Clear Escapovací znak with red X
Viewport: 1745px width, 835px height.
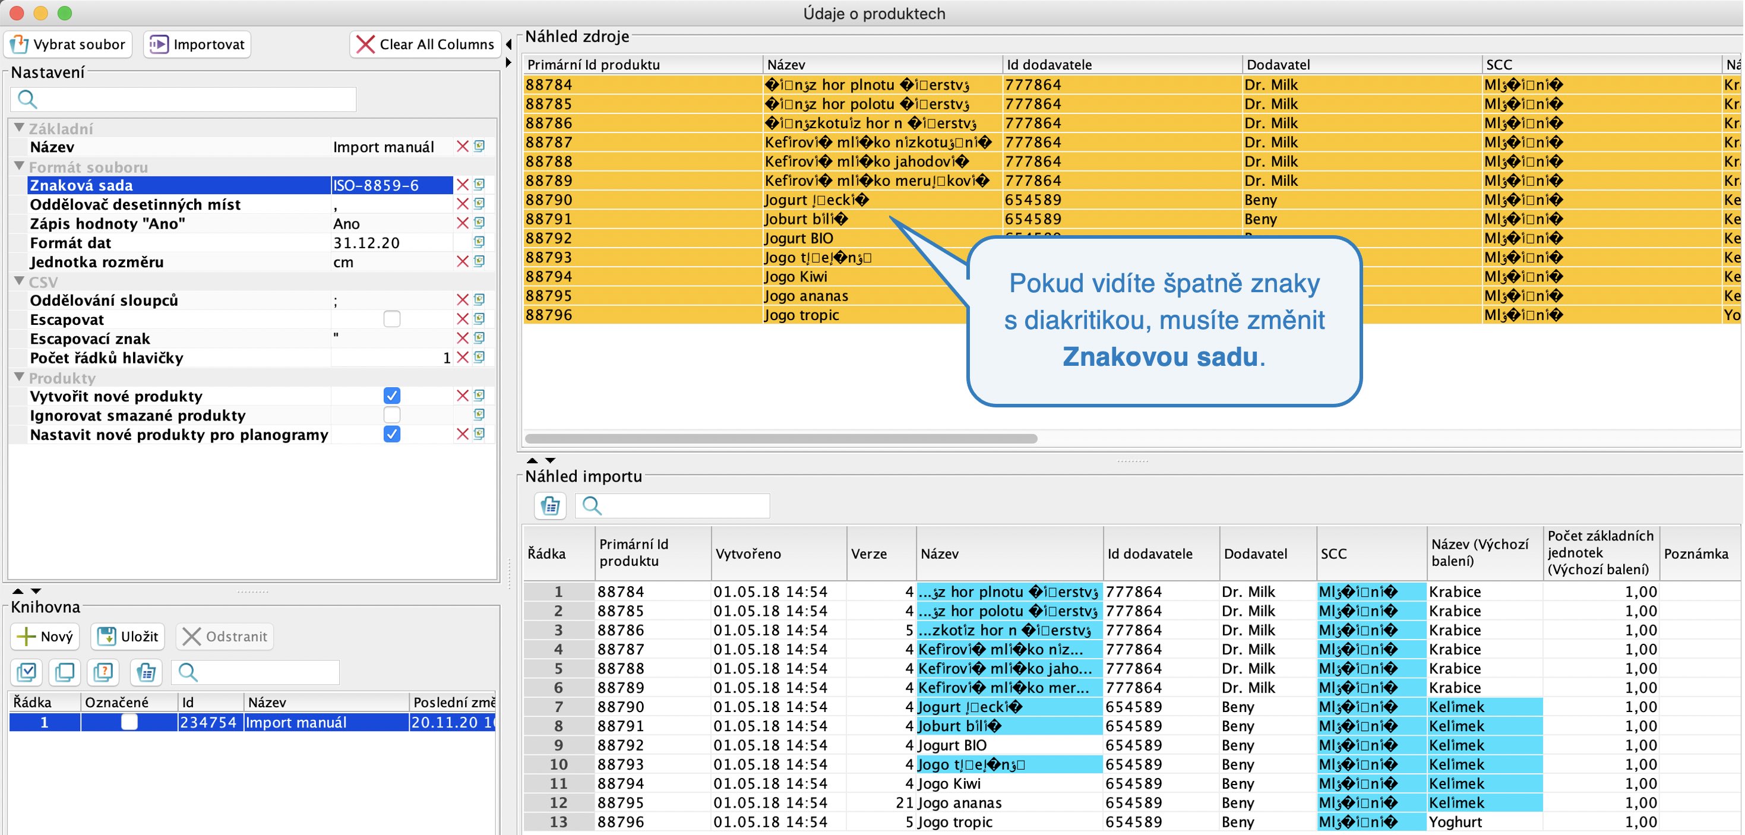point(463,338)
